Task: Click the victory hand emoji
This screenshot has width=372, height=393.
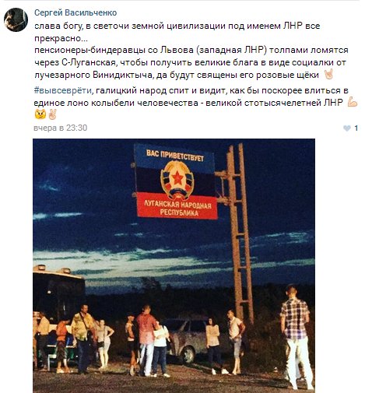Action: pyautogui.click(x=52, y=114)
